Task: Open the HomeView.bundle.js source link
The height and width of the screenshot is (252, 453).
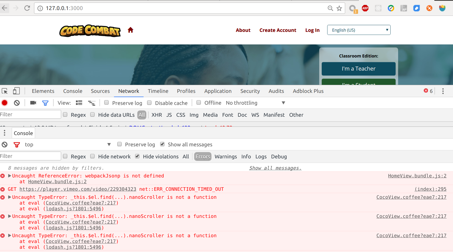Action: [x=417, y=176]
